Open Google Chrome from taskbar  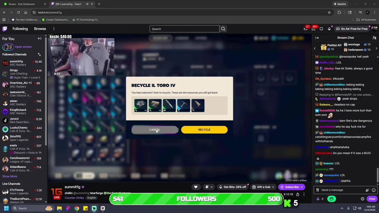point(77,208)
